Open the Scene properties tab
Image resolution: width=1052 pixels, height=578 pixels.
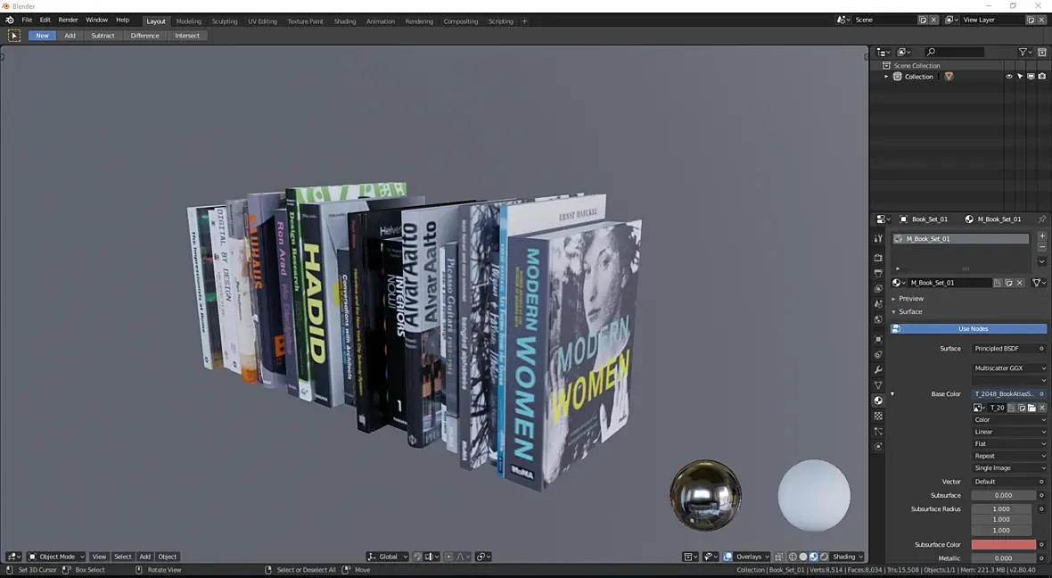(x=878, y=304)
